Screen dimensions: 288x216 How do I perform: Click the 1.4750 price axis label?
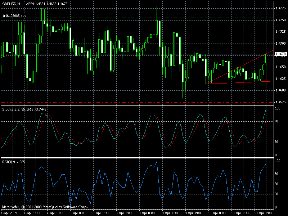281,20
